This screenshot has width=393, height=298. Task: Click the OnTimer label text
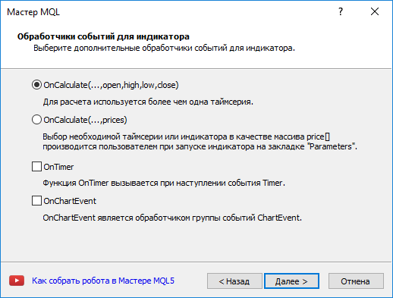pos(58,167)
